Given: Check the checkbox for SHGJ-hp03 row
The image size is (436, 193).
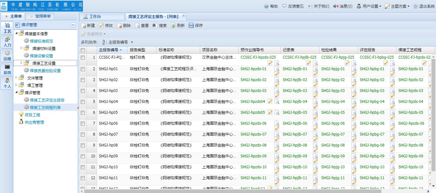Looking at the screenshot, I should (83, 91).
